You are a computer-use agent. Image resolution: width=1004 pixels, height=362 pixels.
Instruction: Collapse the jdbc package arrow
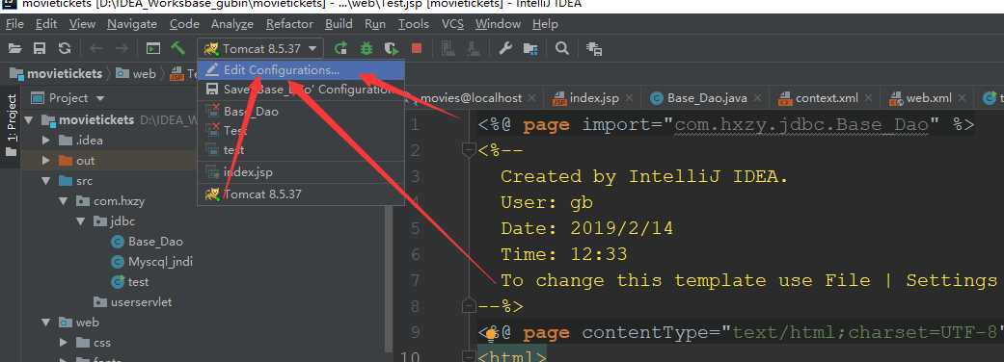81,221
